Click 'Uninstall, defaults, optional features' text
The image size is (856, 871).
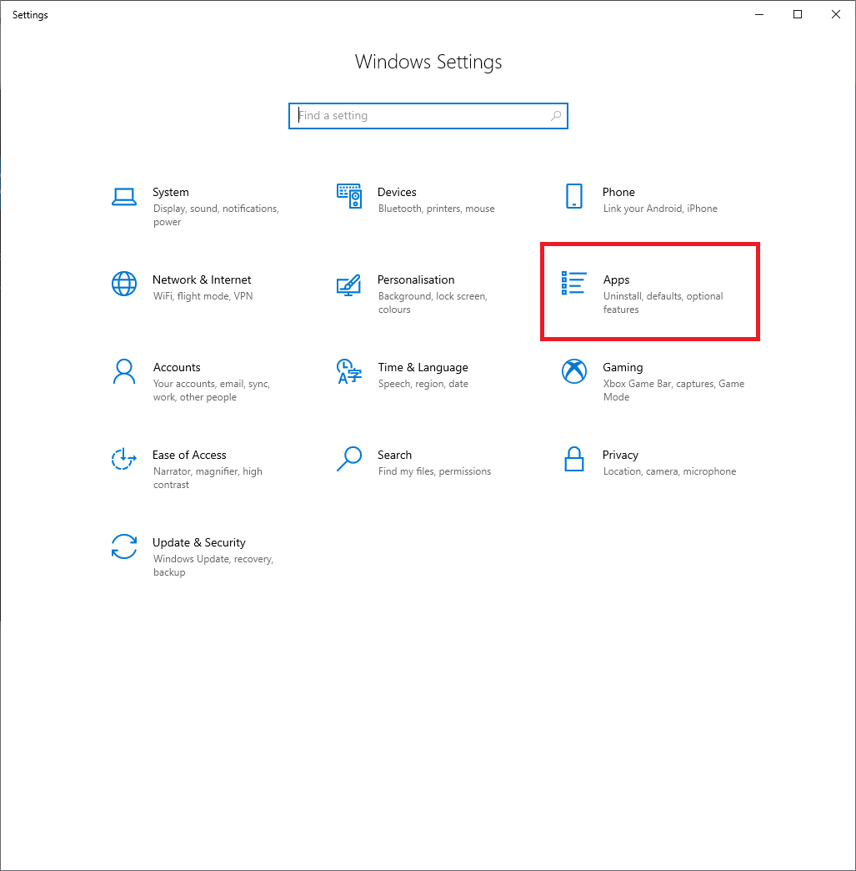point(663,303)
